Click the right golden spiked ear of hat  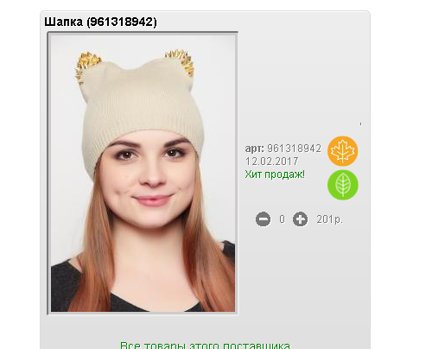pos(180,62)
